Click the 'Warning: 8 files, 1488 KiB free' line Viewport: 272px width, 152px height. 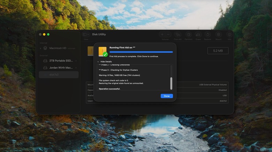point(119,75)
